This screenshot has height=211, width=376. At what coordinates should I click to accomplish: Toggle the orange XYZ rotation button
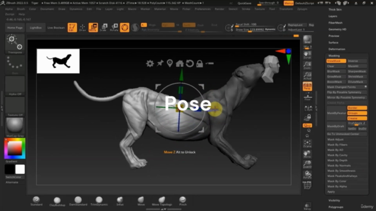tap(307, 125)
